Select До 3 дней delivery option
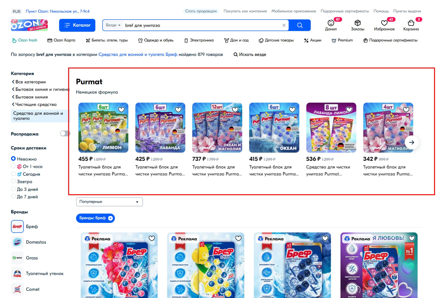442x298 pixels. tap(13, 189)
